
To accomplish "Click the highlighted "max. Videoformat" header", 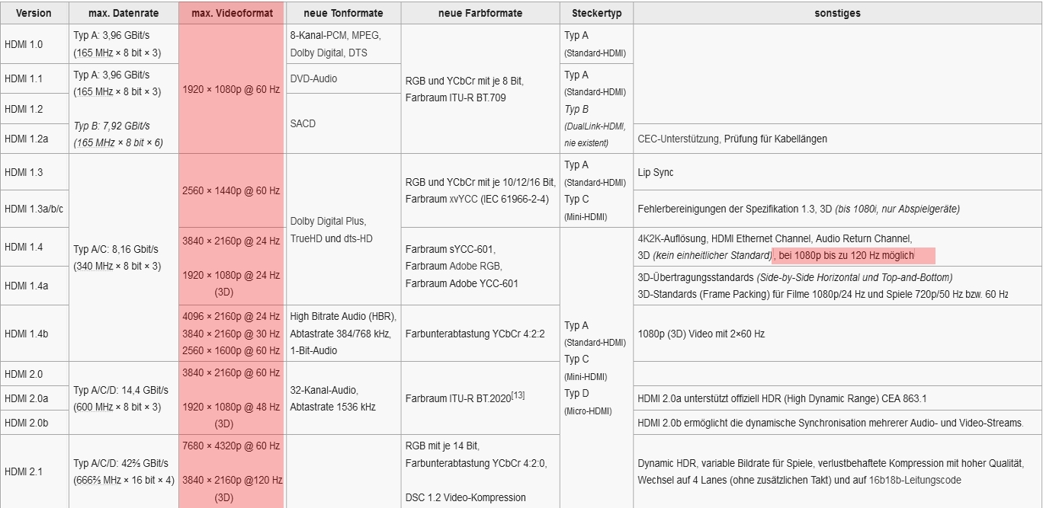I will click(x=231, y=13).
